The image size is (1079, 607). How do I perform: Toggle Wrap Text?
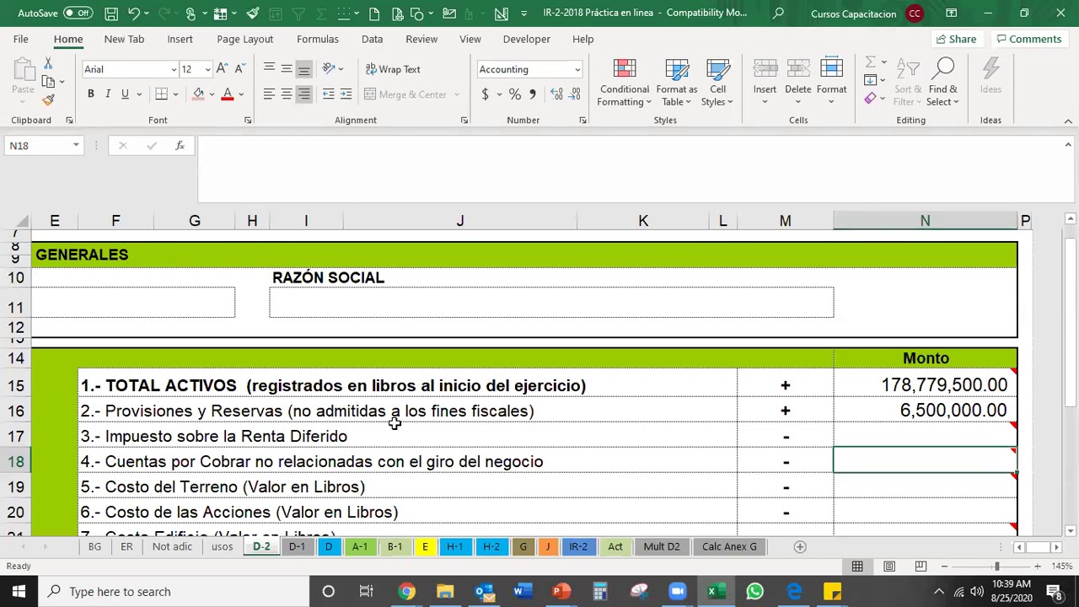(x=393, y=69)
